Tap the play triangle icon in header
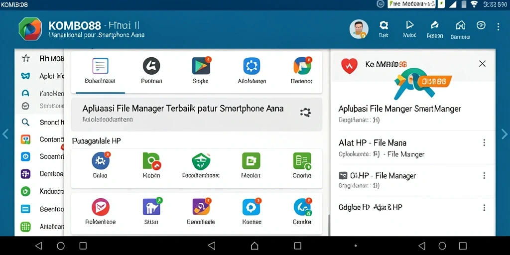The width and height of the screenshot is (510, 255). [x=410, y=25]
